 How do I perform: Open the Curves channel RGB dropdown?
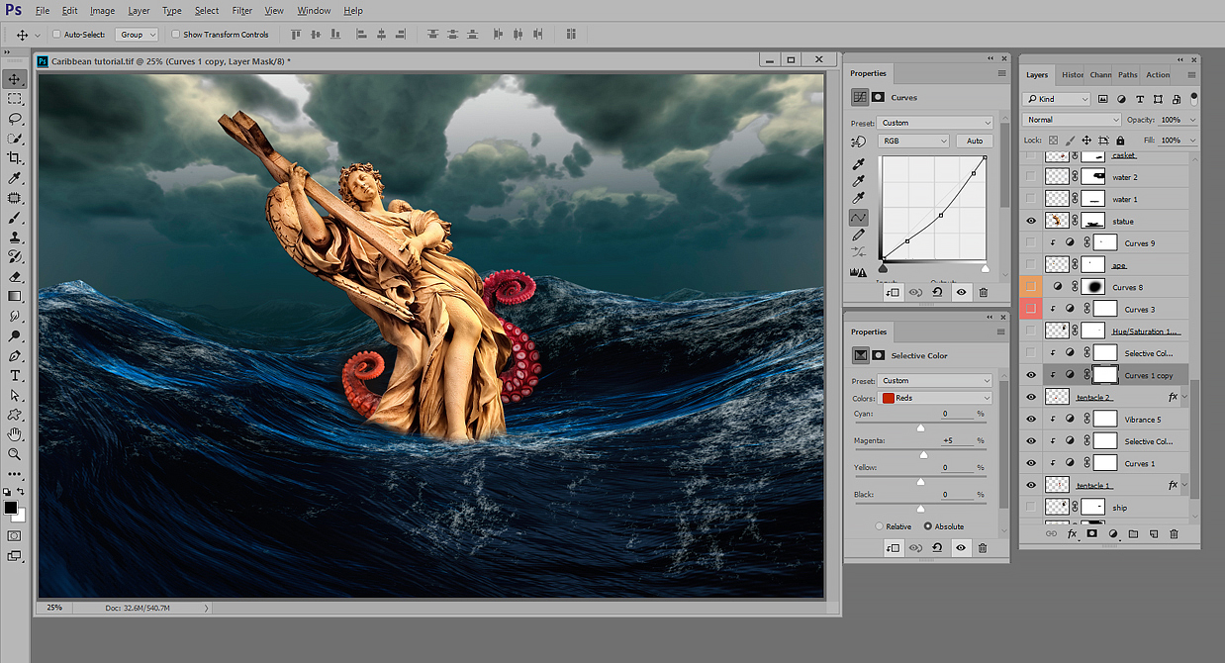[913, 142]
